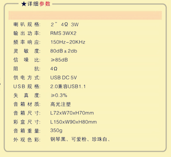
Task: Click the label 灵敏度
Action: click(27, 51)
